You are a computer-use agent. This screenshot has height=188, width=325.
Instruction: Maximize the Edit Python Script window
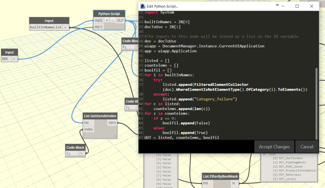coord(297,6)
